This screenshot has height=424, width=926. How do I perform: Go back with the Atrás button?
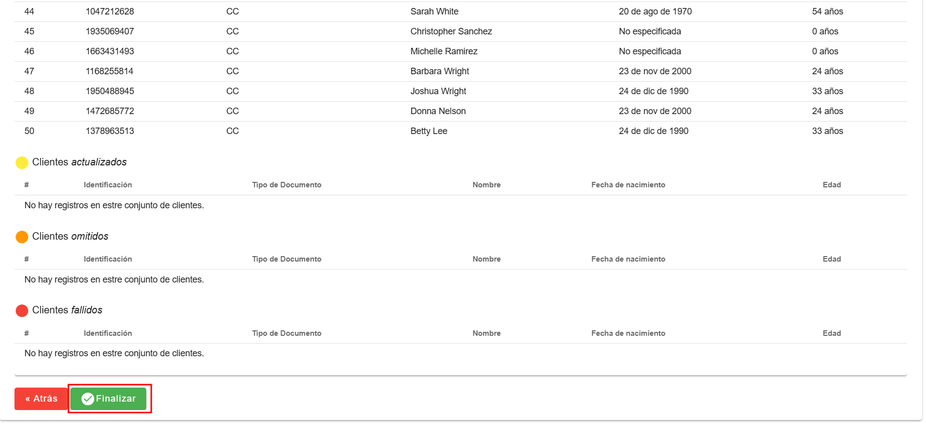point(41,399)
